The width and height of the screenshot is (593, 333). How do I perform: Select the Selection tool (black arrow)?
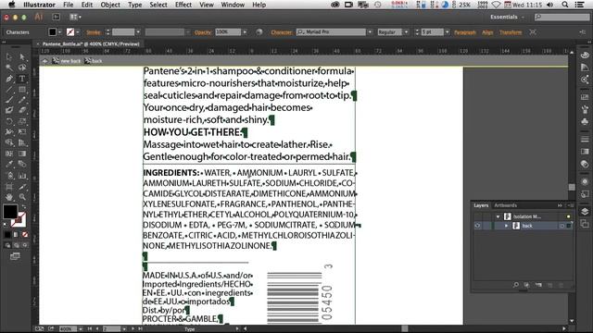[8, 57]
